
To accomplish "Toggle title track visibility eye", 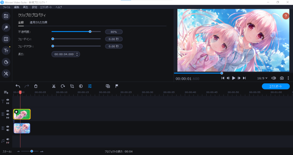I will (8, 100).
